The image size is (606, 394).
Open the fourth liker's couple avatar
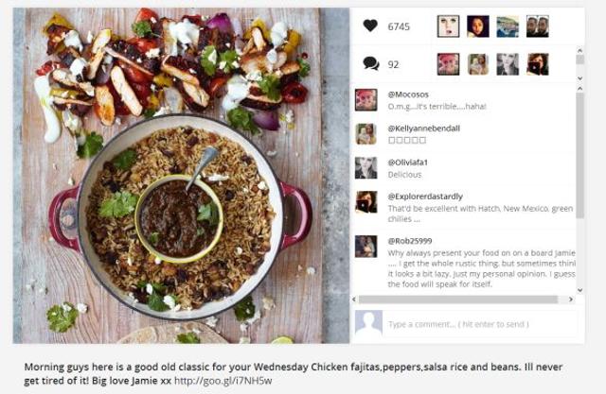(x=537, y=26)
